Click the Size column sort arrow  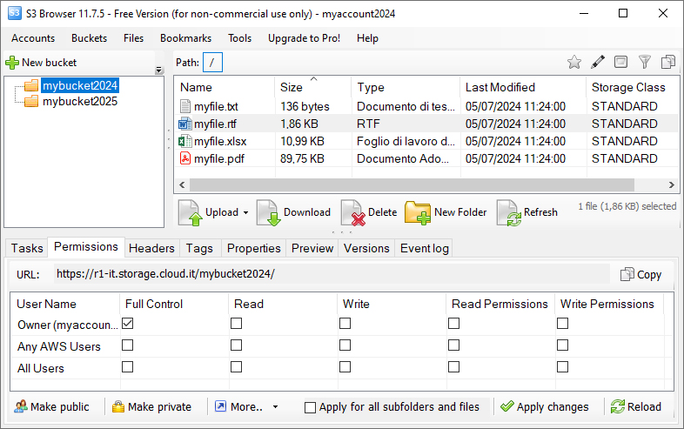[313, 79]
